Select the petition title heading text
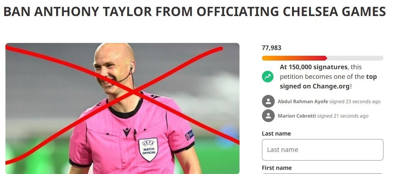Viewport: 395px width, 174px height. 195,12
